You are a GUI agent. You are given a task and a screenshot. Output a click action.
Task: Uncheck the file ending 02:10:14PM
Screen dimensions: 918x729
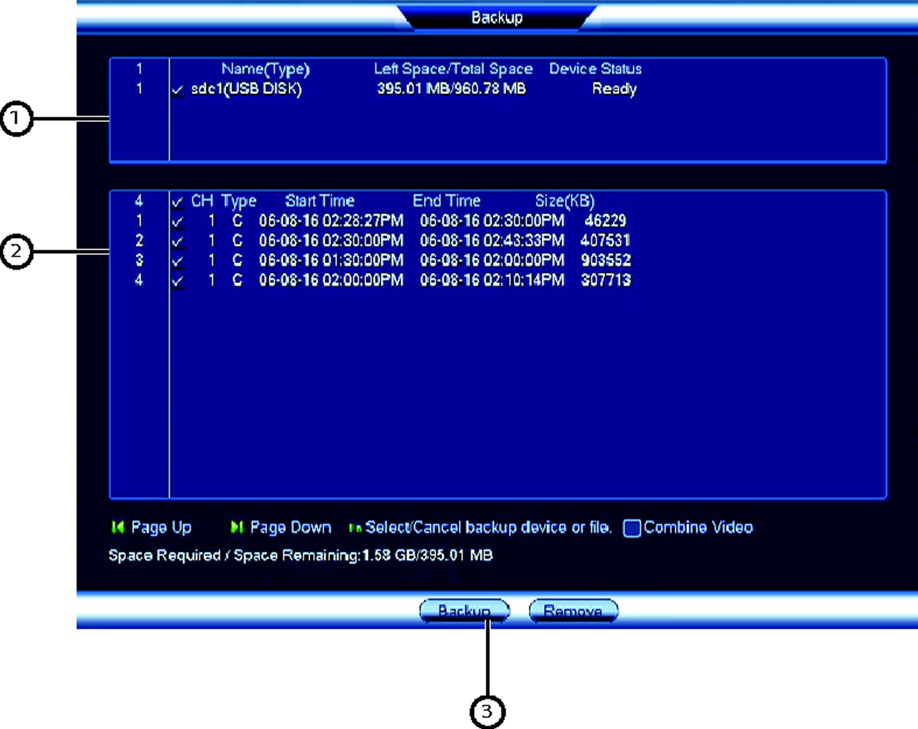pos(178,281)
